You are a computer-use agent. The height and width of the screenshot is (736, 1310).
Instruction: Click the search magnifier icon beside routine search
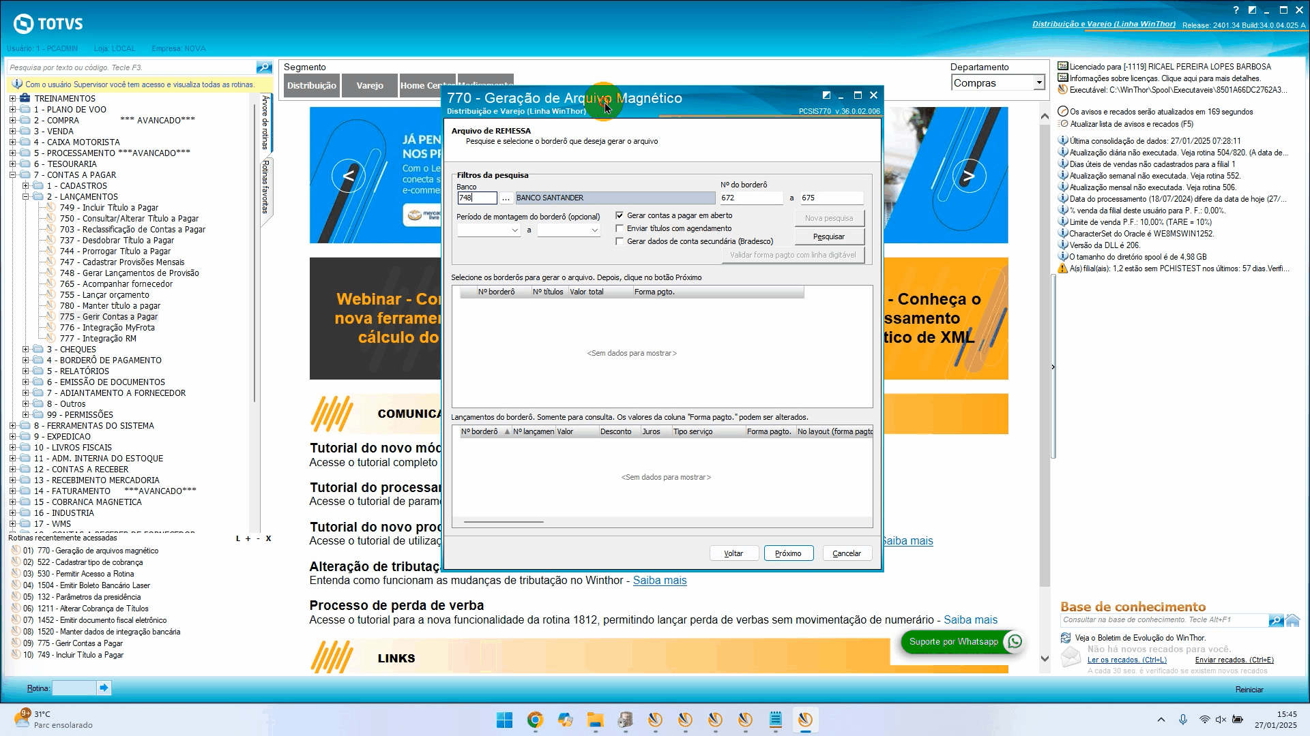click(264, 67)
